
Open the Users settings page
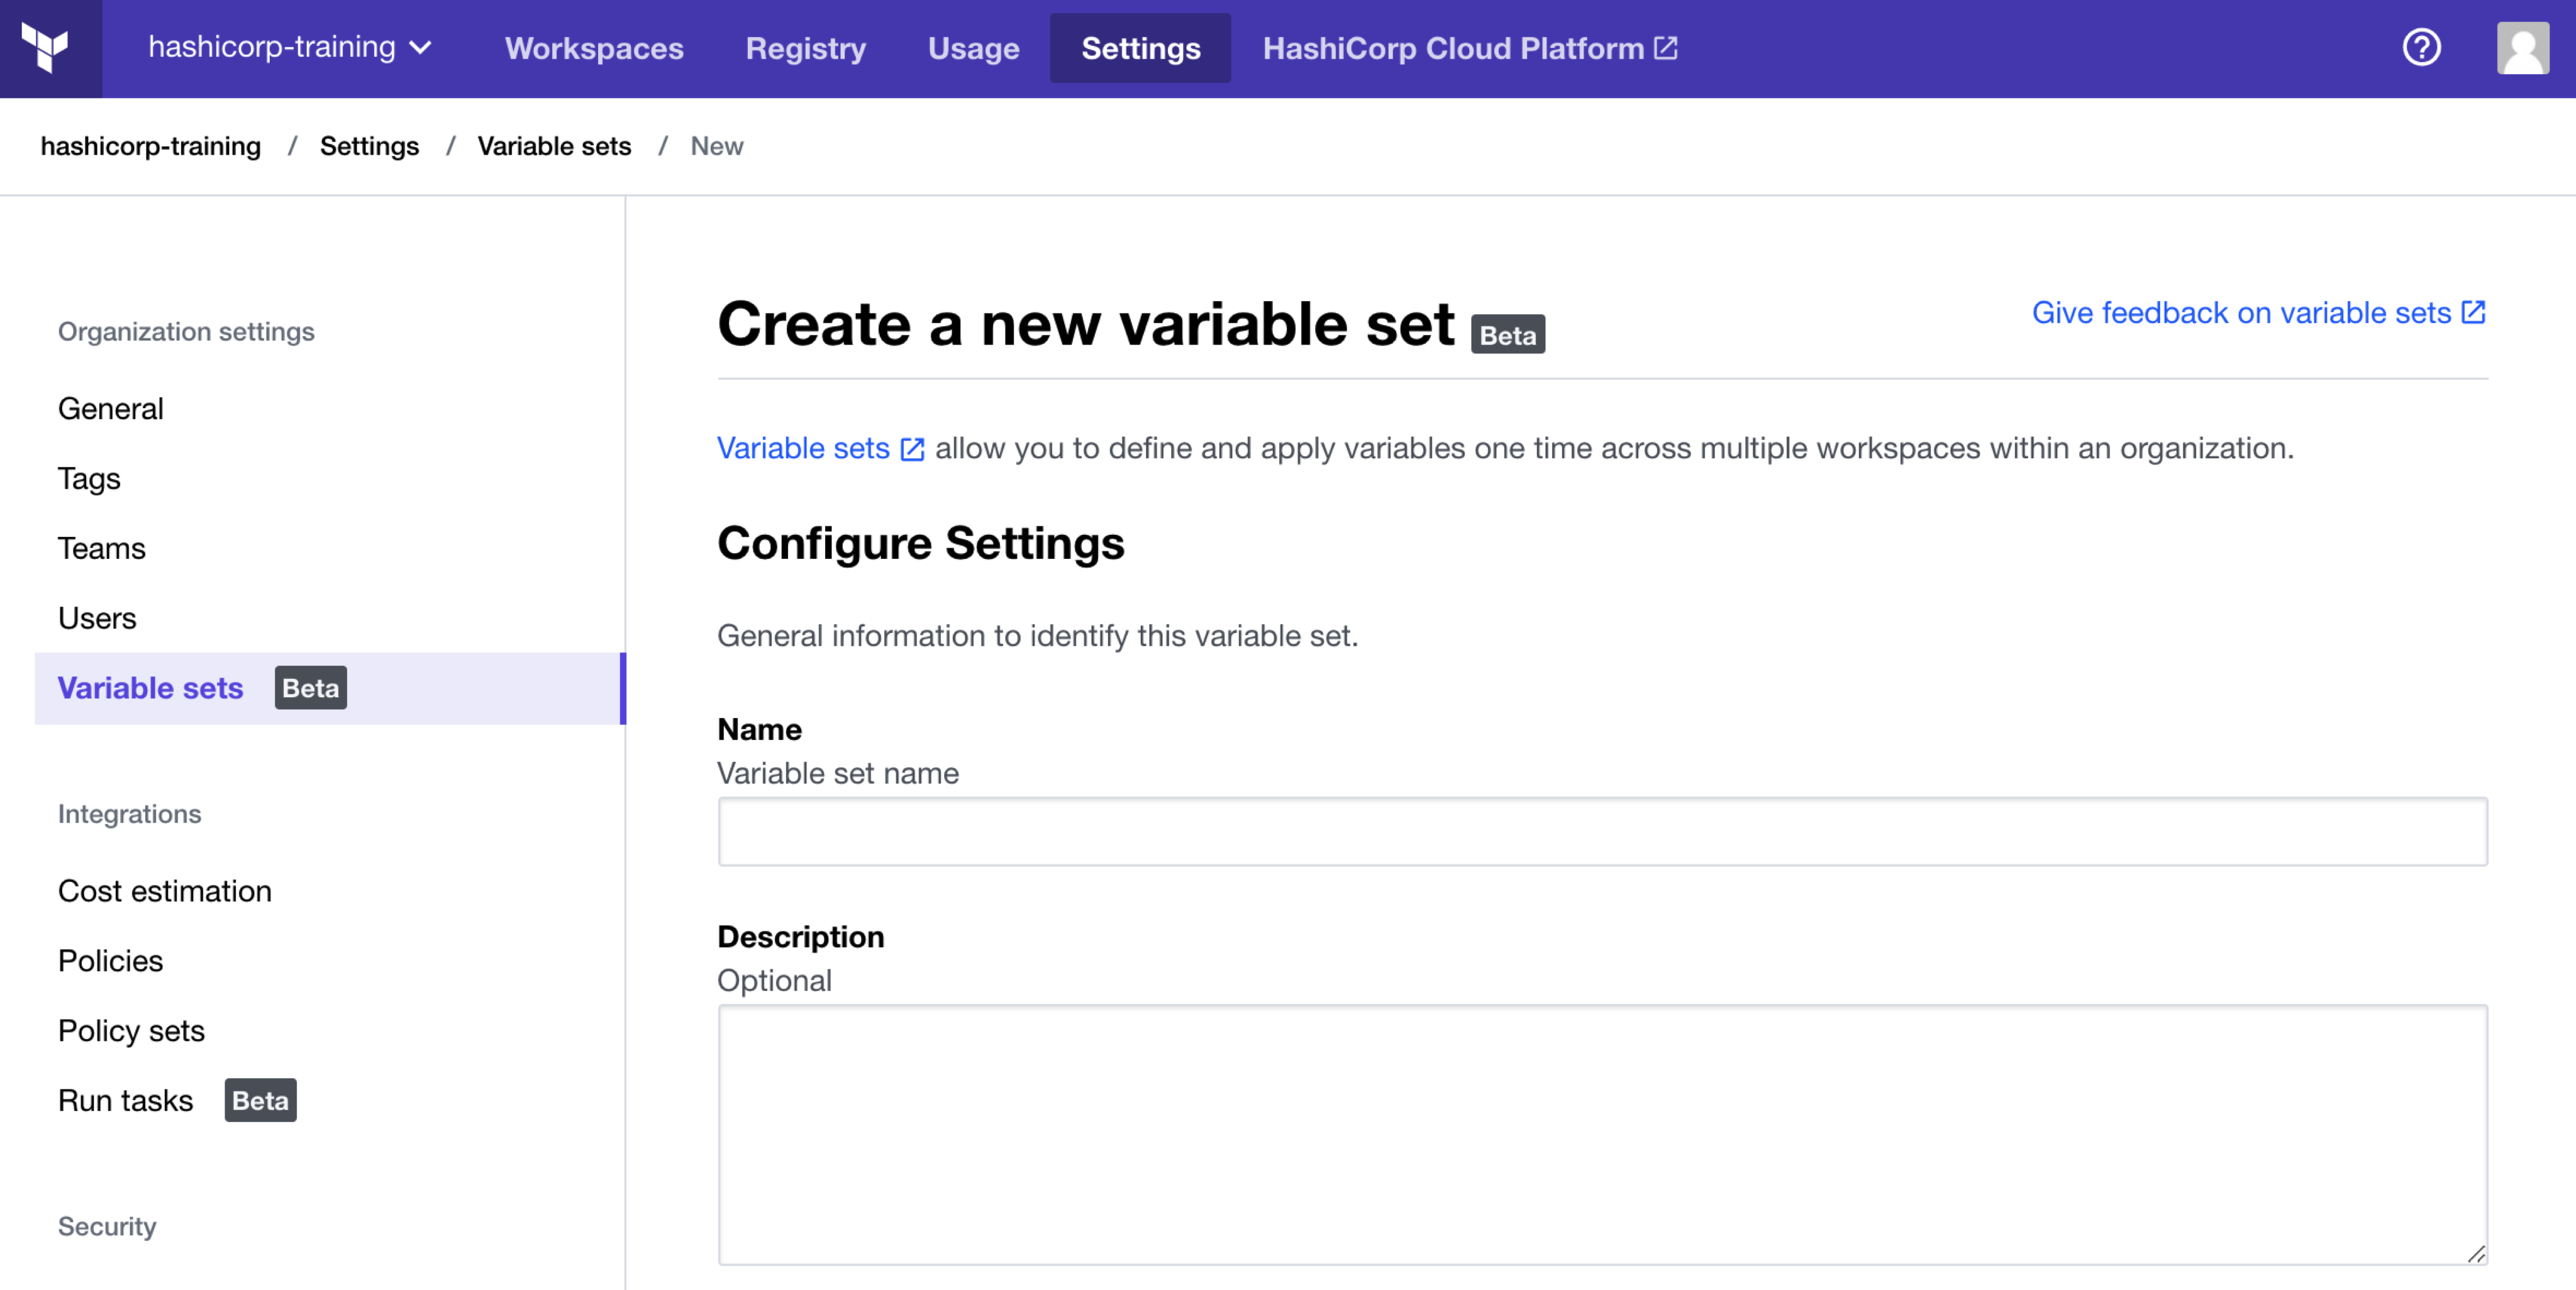96,617
